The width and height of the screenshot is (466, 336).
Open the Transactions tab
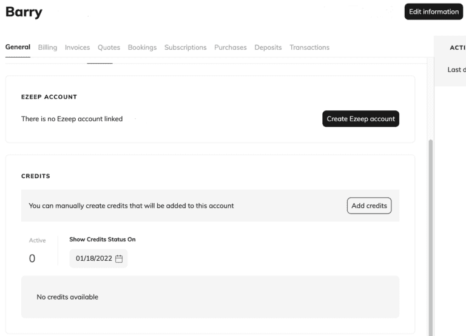pos(309,47)
